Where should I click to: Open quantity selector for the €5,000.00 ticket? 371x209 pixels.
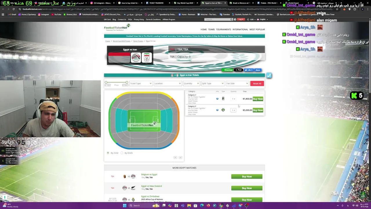click(x=233, y=110)
